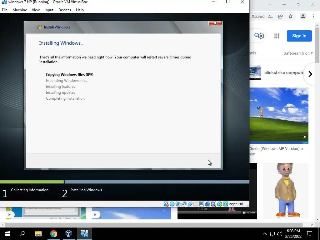Click the recording icon in VirtualBox status bar

click(x=207, y=204)
